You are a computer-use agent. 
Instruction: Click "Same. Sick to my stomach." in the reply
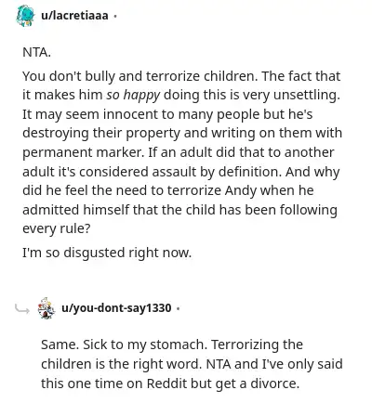124,344
